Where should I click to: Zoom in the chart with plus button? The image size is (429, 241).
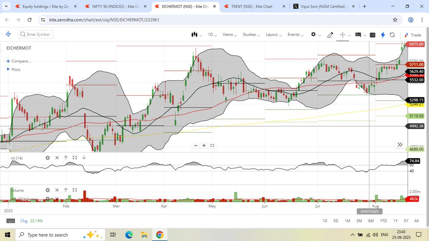[204, 145]
